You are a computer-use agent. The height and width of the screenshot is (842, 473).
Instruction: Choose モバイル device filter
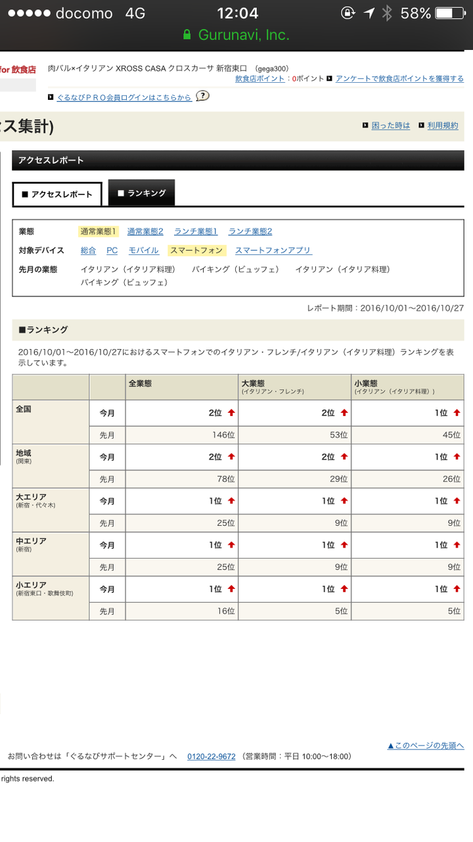click(144, 250)
